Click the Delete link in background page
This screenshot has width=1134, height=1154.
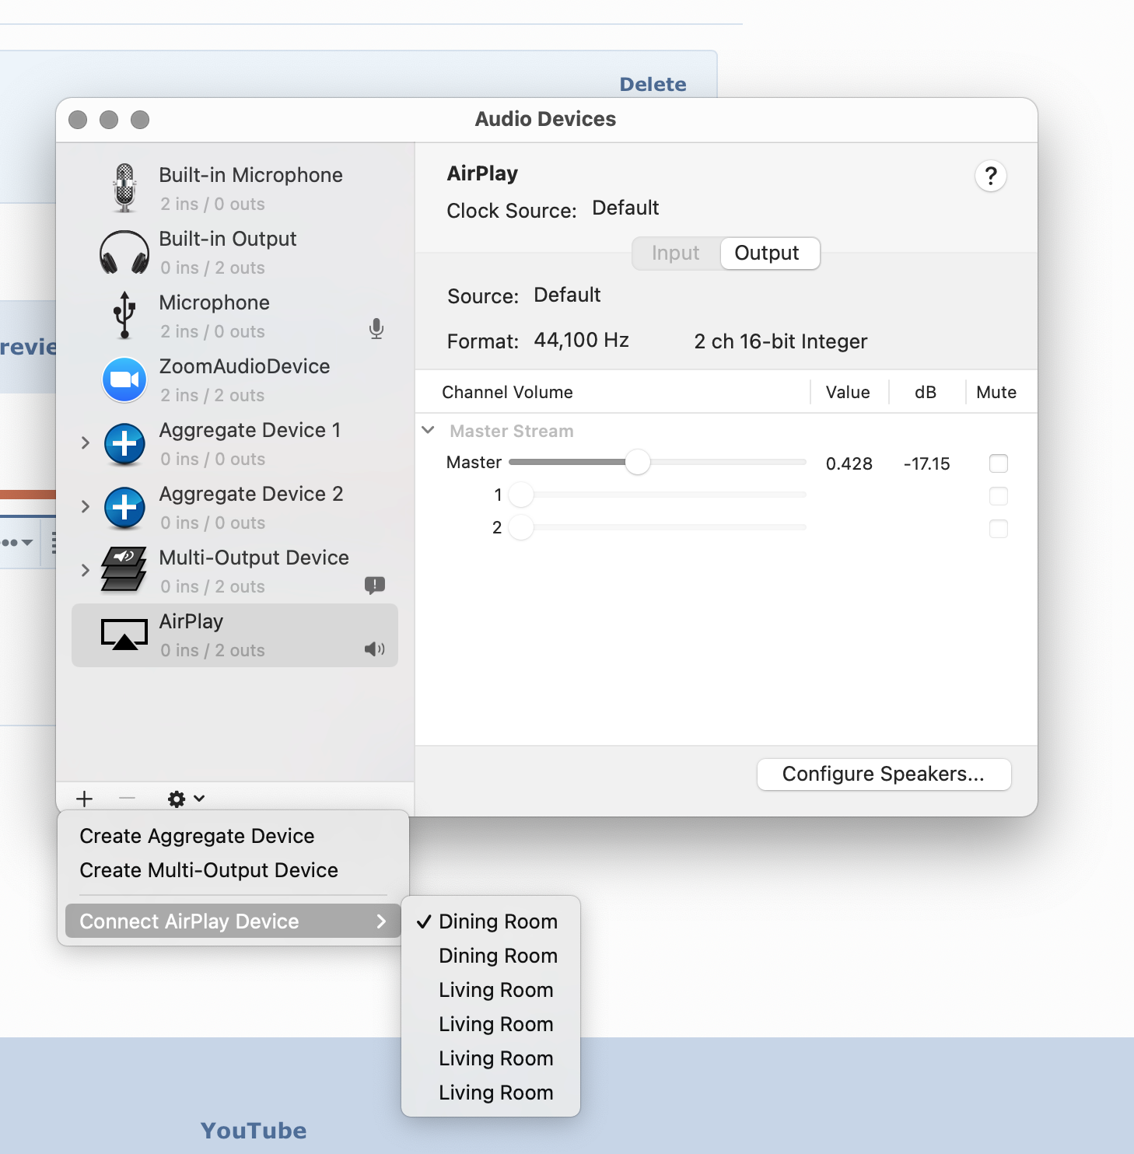click(653, 84)
